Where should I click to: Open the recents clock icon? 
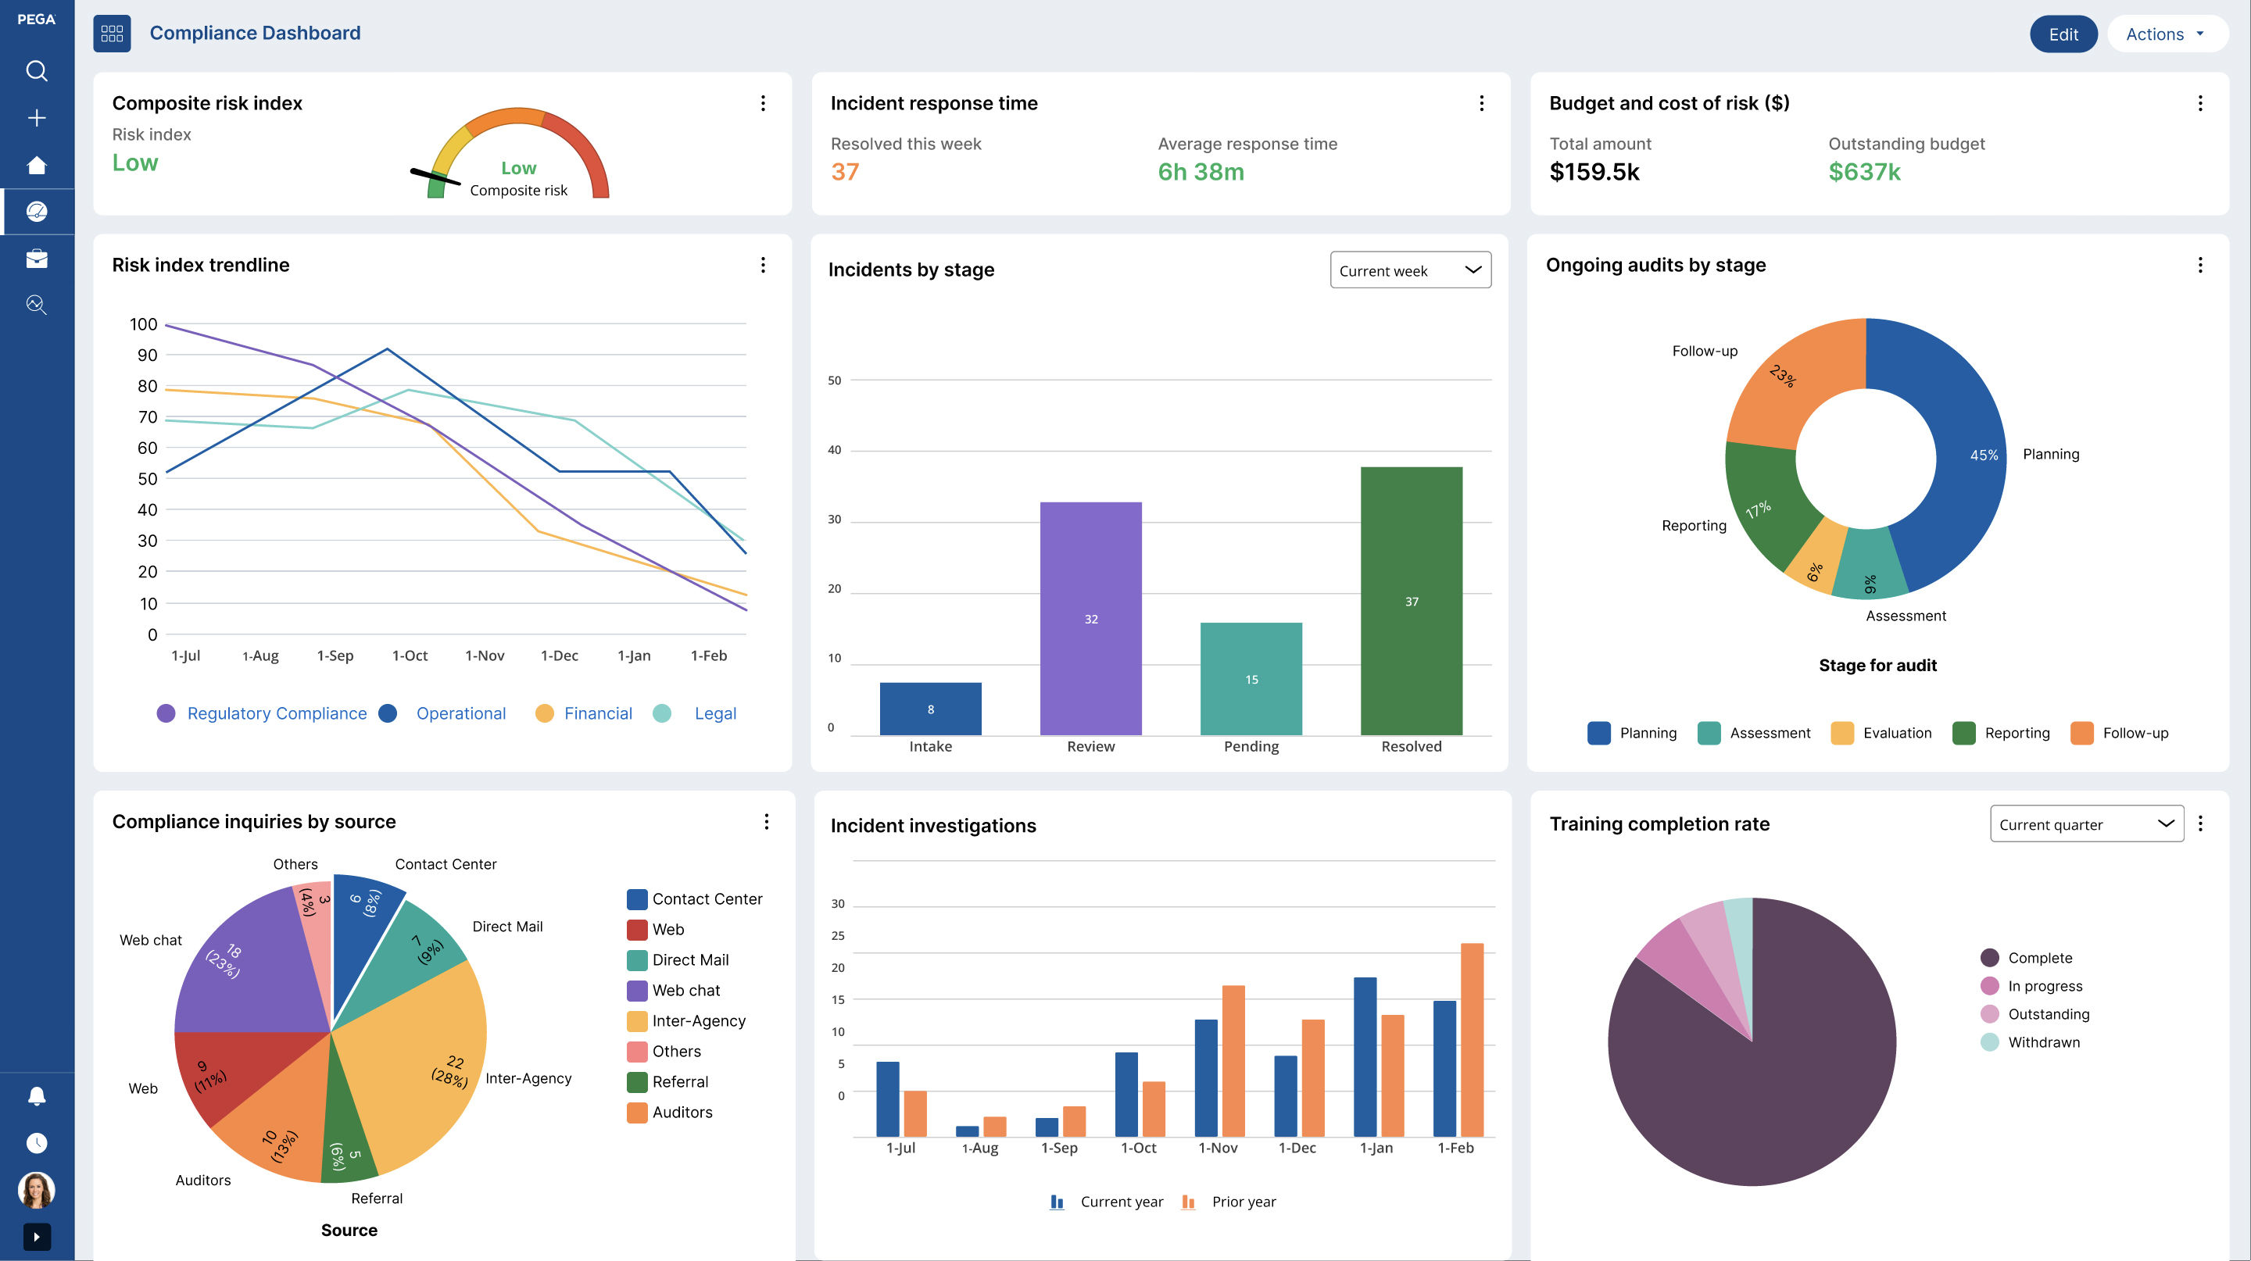click(x=37, y=1143)
